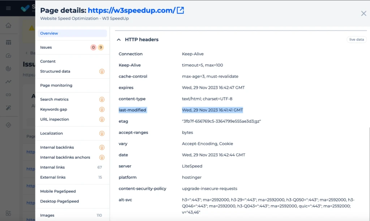This screenshot has width=370, height=221.
Task: Click the Home icon in the dark sidebar
Action: coord(9,26)
